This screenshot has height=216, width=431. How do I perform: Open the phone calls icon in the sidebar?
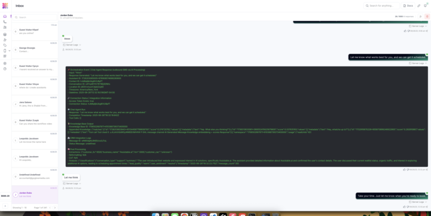pos(5,22)
